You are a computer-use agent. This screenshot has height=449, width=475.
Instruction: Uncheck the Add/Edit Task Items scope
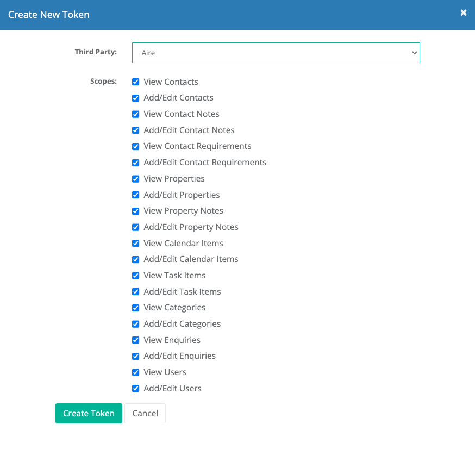click(x=136, y=292)
